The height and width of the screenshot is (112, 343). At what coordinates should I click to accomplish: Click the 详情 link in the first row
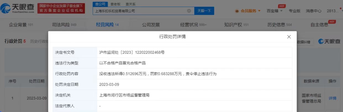[x=332, y=98]
